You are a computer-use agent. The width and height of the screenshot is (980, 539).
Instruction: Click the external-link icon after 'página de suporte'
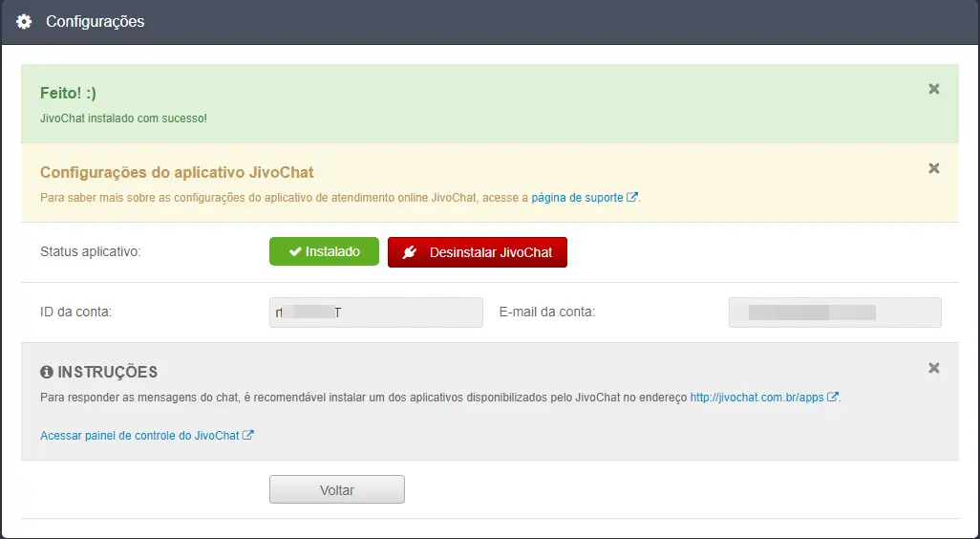[x=632, y=197]
